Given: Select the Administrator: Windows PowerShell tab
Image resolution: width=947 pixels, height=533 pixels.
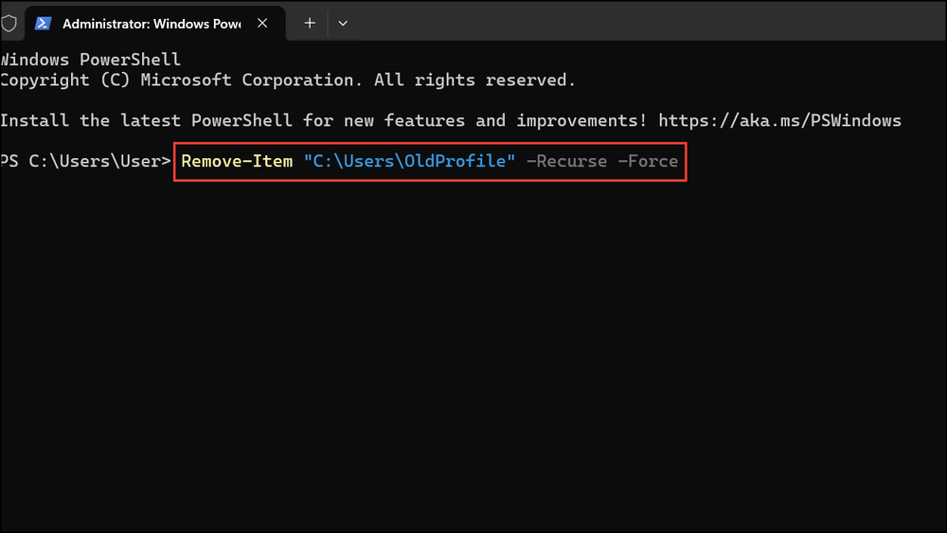Looking at the screenshot, I should point(154,24).
